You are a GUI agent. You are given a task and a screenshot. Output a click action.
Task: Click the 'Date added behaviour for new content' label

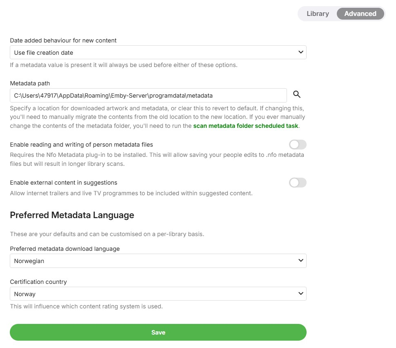(63, 40)
